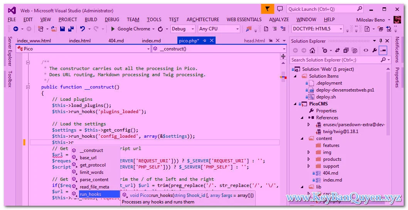Collapse the doc comment outlining block
The height and width of the screenshot is (210, 408).
click(28, 63)
